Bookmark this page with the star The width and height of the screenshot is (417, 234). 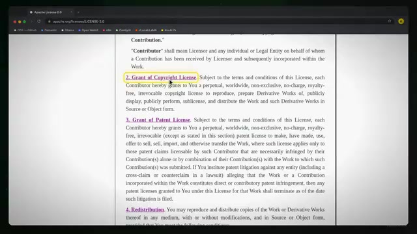tap(390, 21)
